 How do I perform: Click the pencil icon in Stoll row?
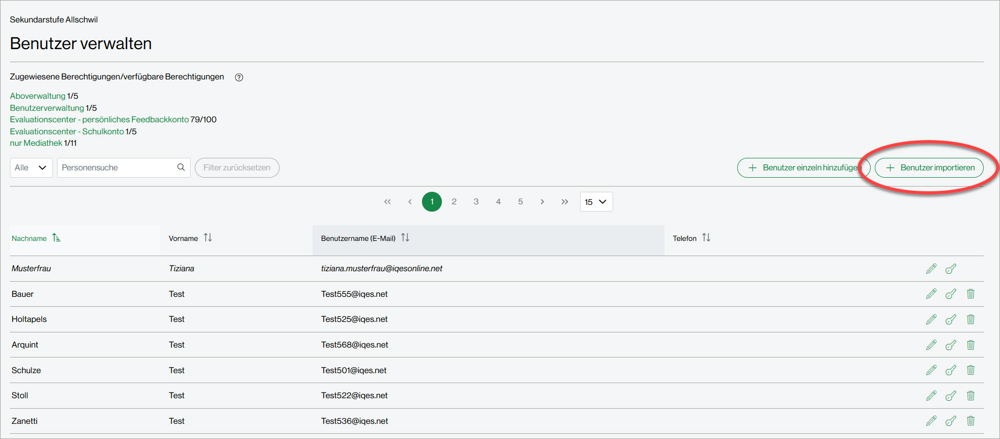click(931, 396)
